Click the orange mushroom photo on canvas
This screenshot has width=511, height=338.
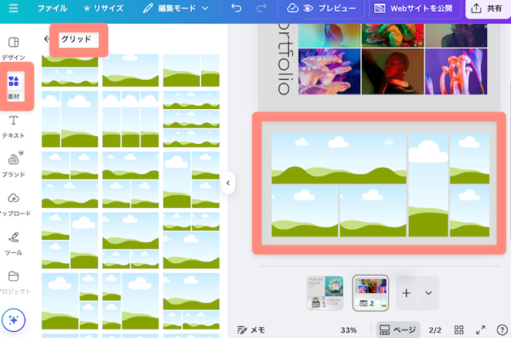tap(456, 72)
